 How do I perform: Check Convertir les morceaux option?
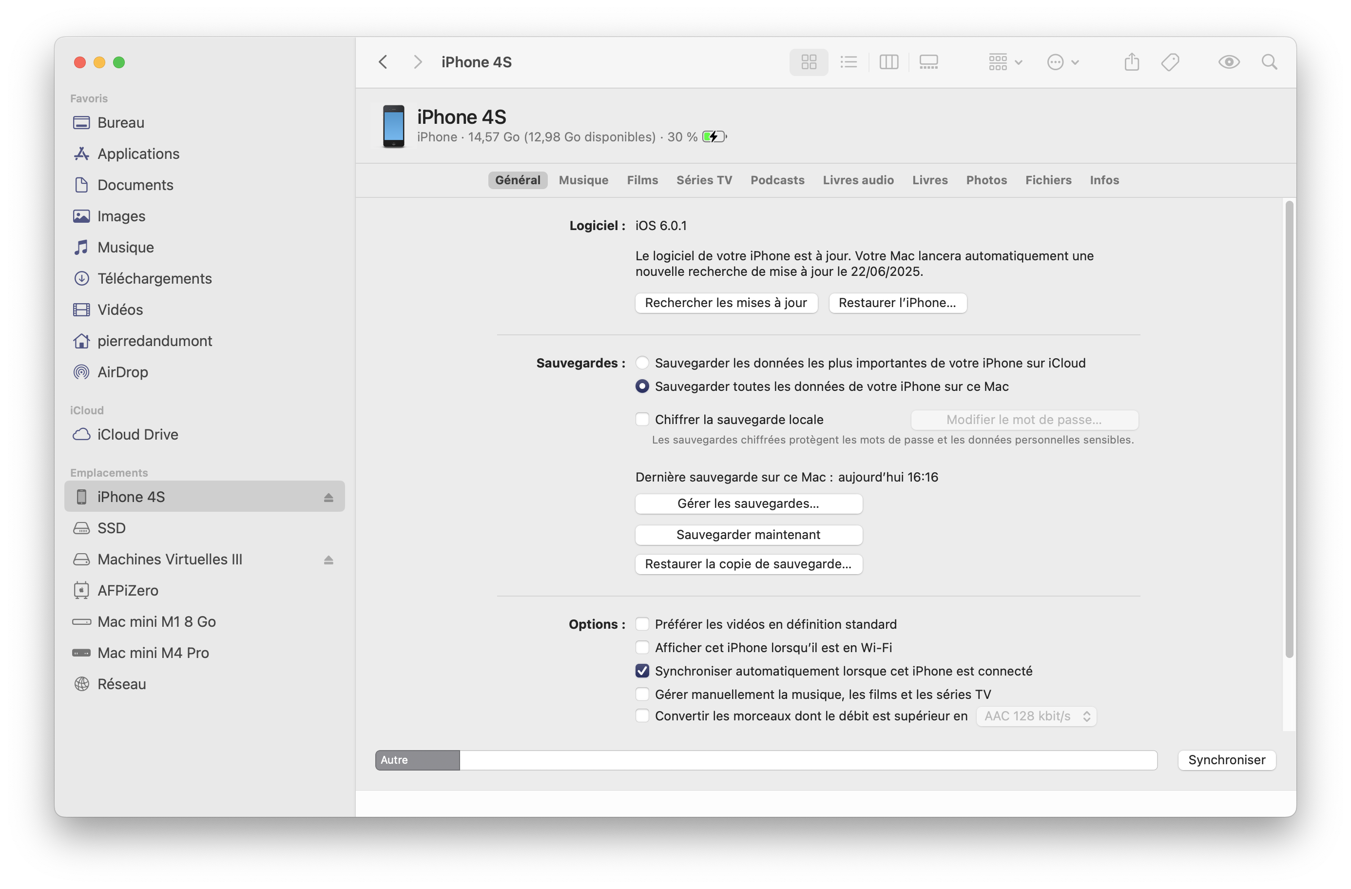tap(642, 716)
